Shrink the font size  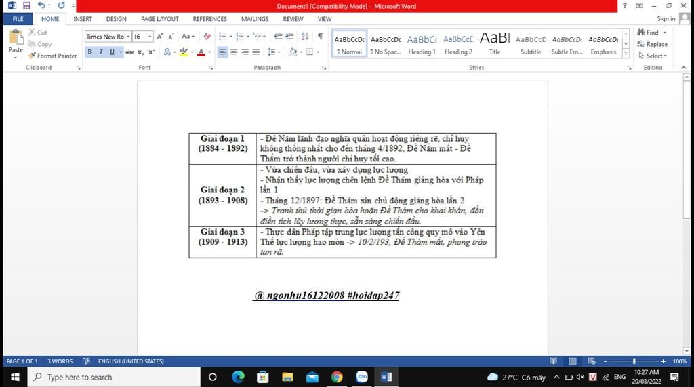coord(171,37)
